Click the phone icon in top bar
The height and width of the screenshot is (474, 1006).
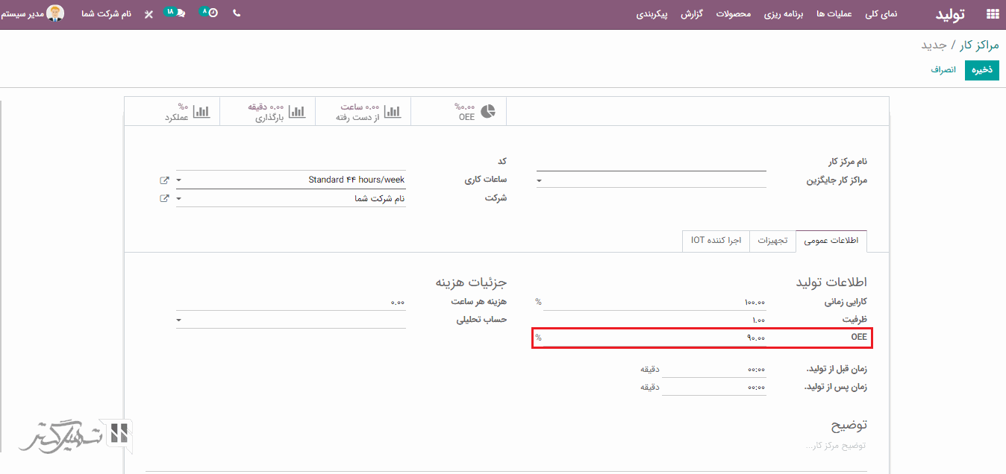pyautogui.click(x=237, y=13)
